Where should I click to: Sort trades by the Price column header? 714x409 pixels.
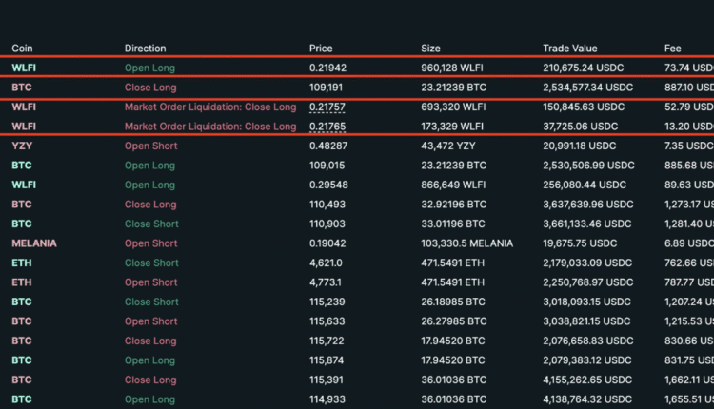click(321, 48)
